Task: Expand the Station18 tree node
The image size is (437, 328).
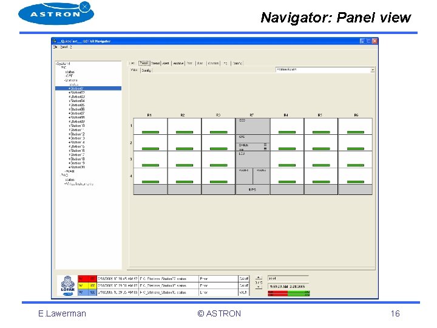Action: tap(69, 159)
